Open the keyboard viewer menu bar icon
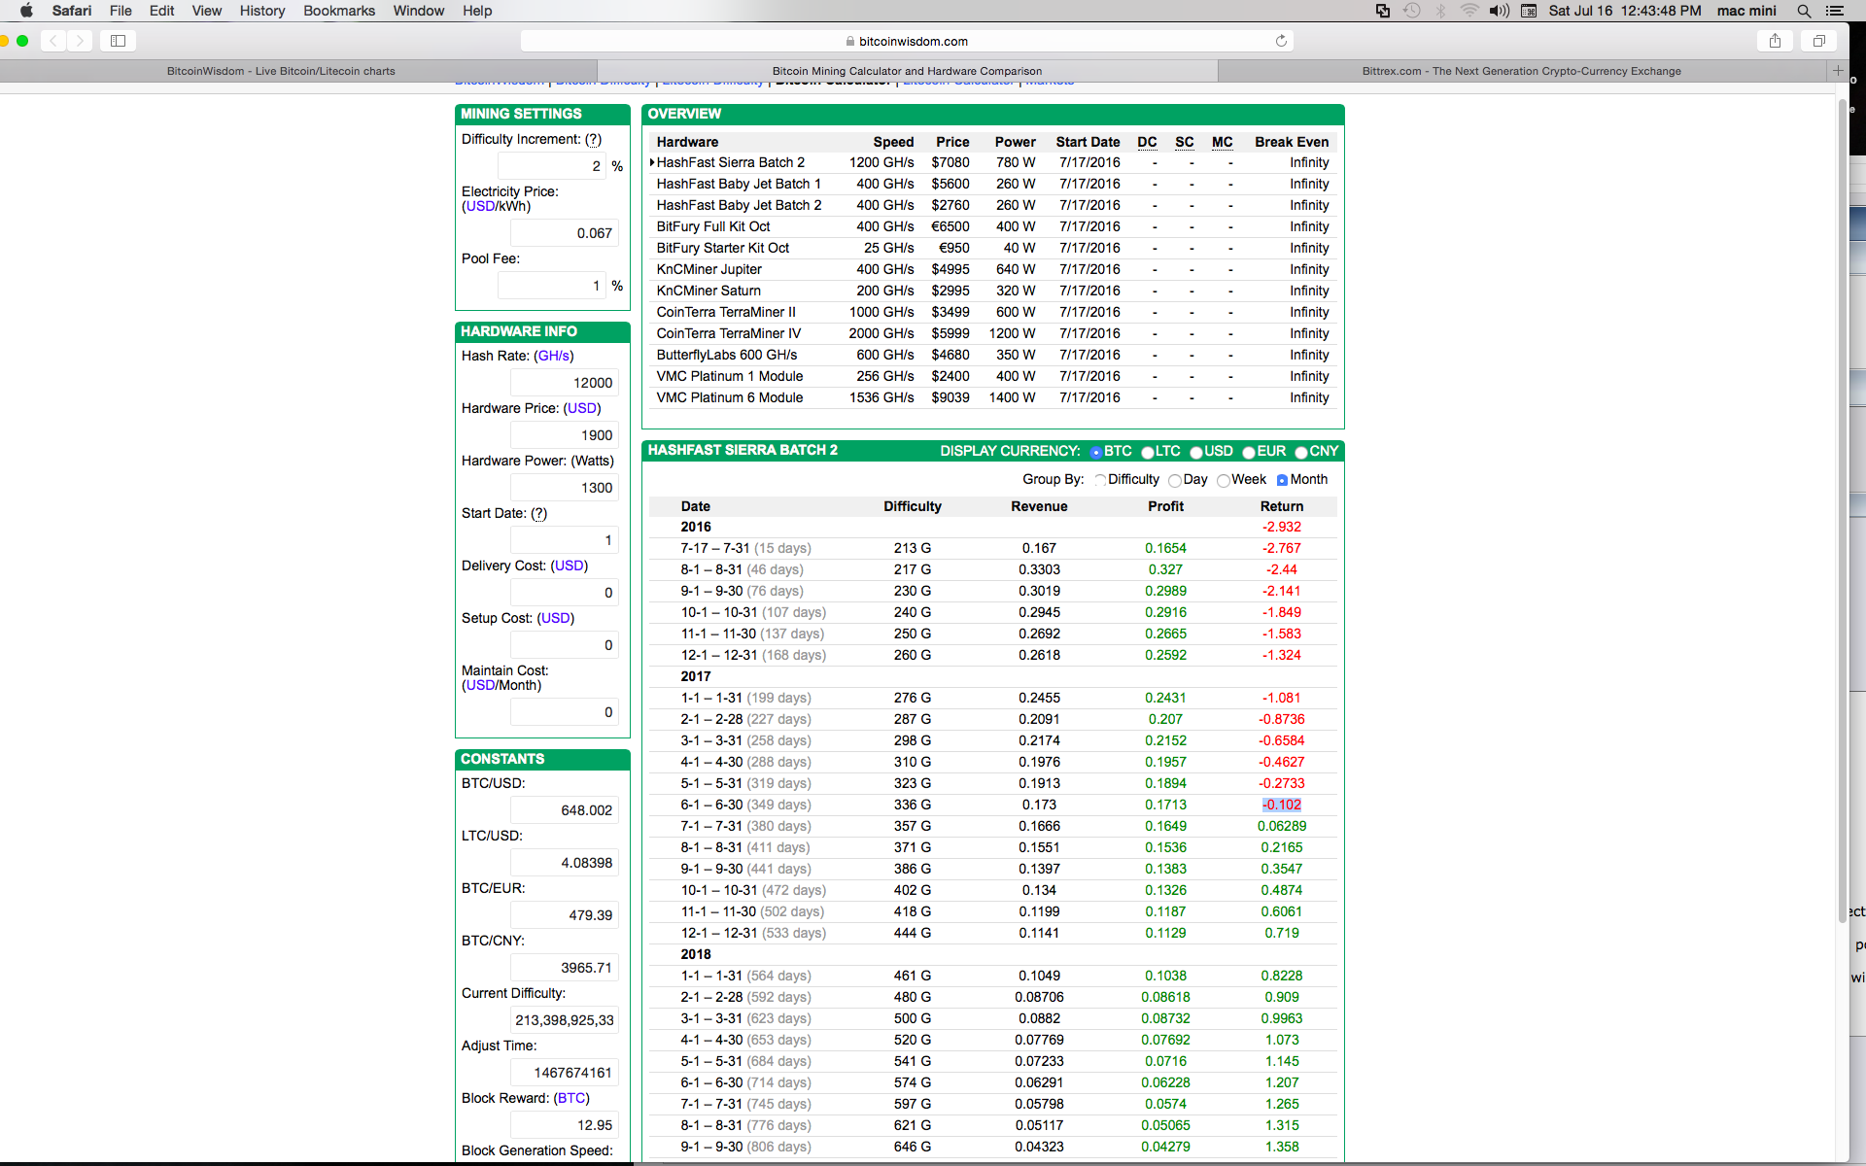The height and width of the screenshot is (1166, 1866). point(1528,11)
